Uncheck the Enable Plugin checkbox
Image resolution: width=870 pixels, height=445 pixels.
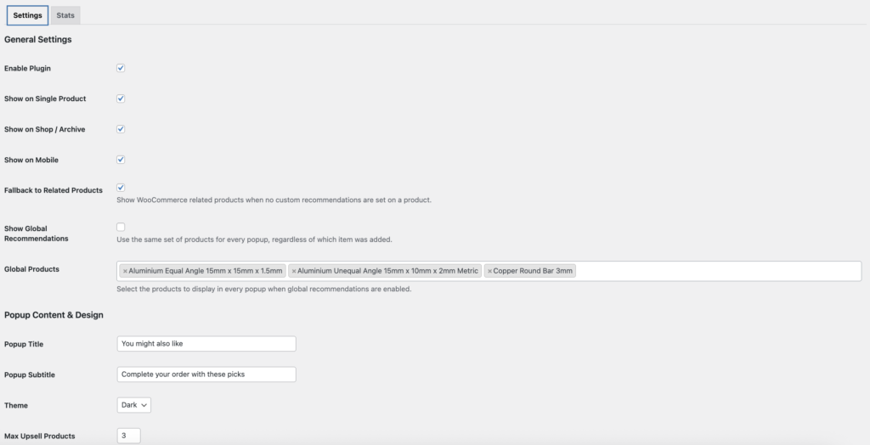click(121, 68)
